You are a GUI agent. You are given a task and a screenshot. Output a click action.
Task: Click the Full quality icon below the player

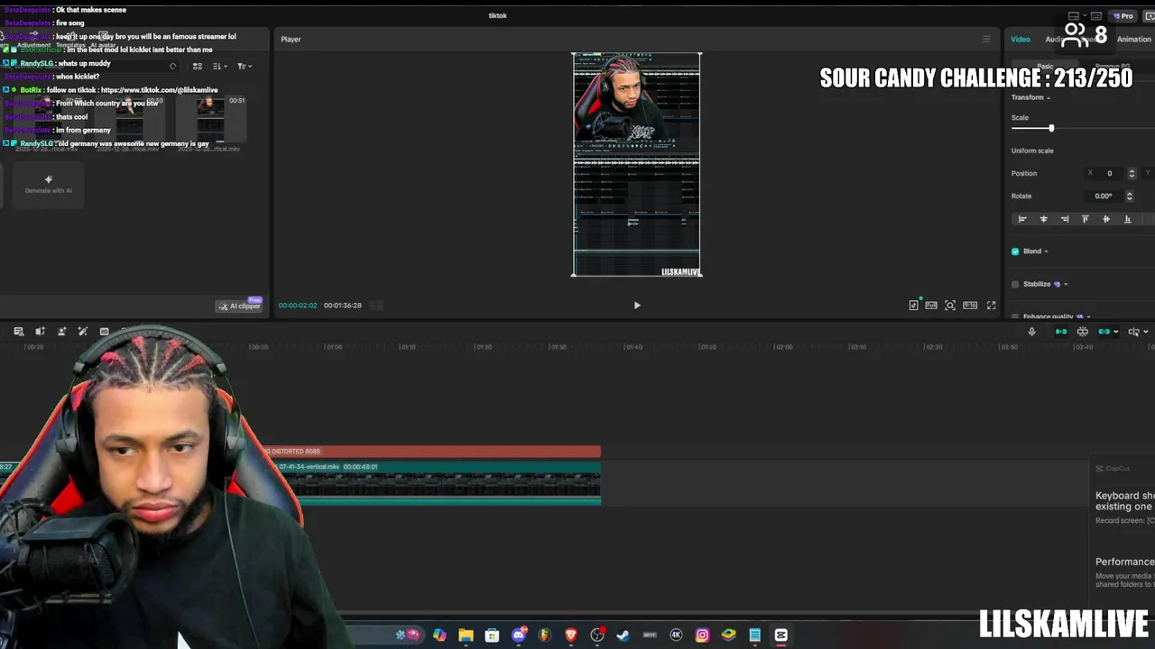coord(931,306)
